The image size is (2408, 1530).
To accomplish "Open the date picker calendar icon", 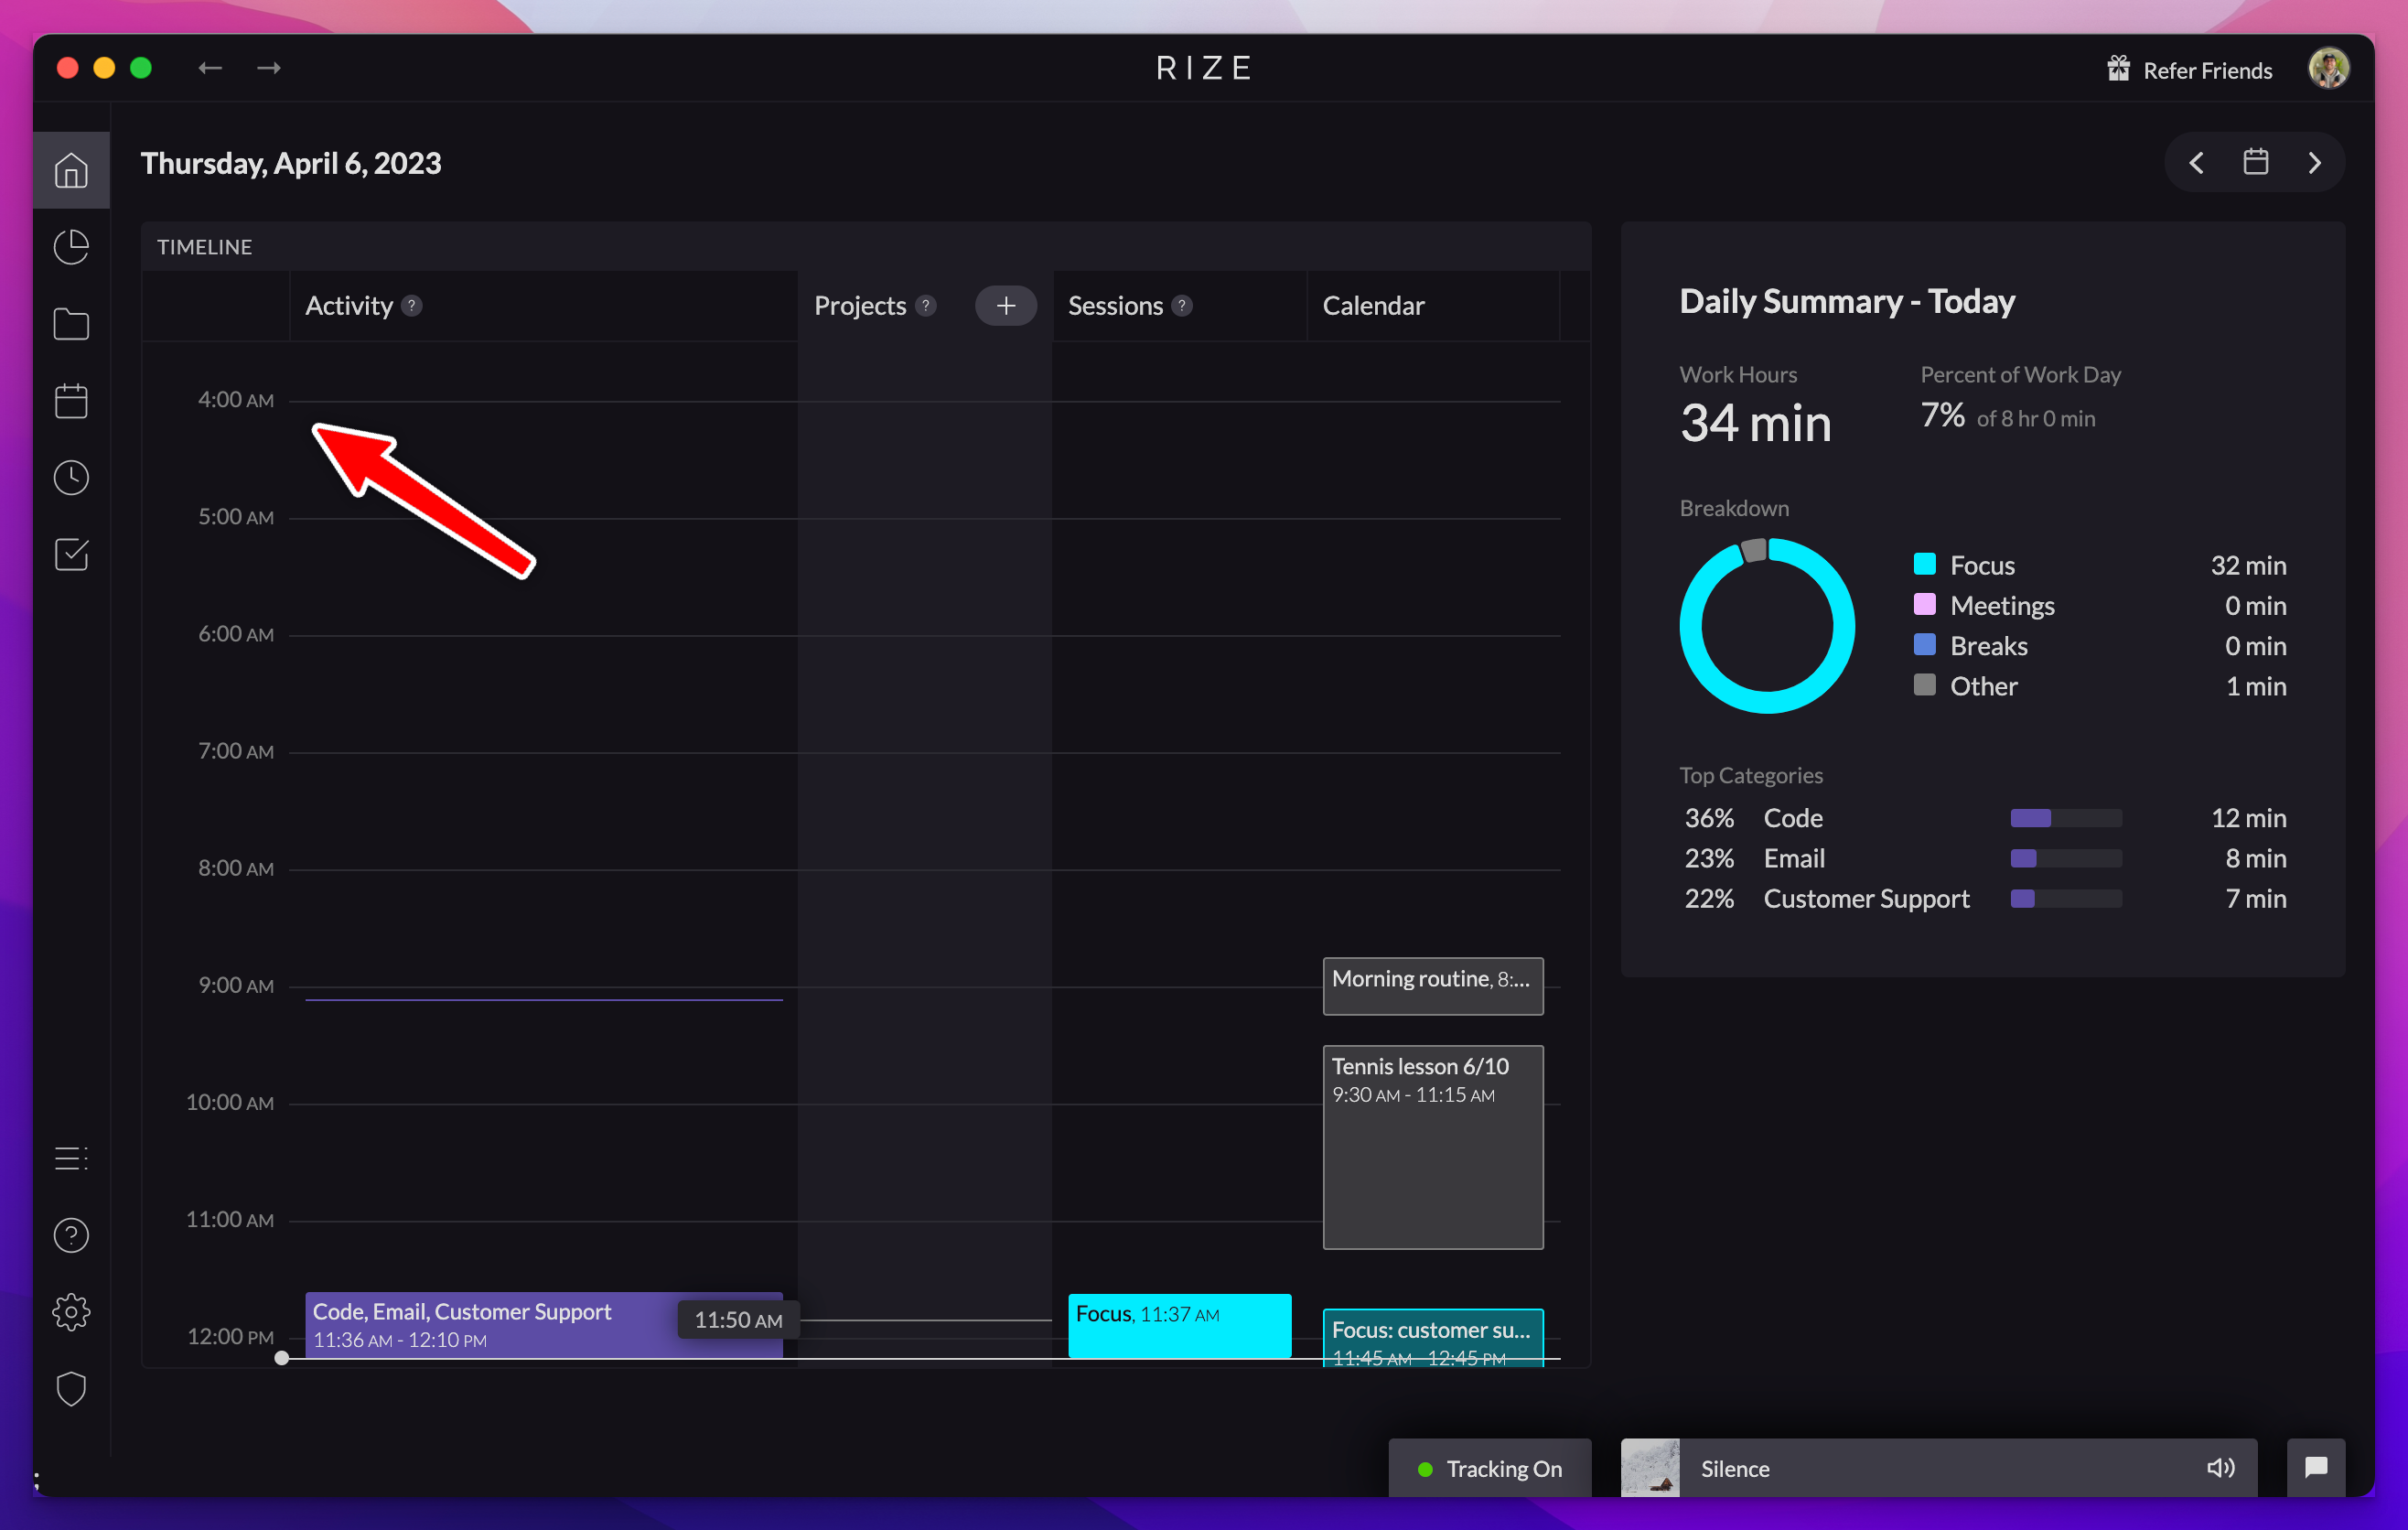I will click(x=2255, y=162).
